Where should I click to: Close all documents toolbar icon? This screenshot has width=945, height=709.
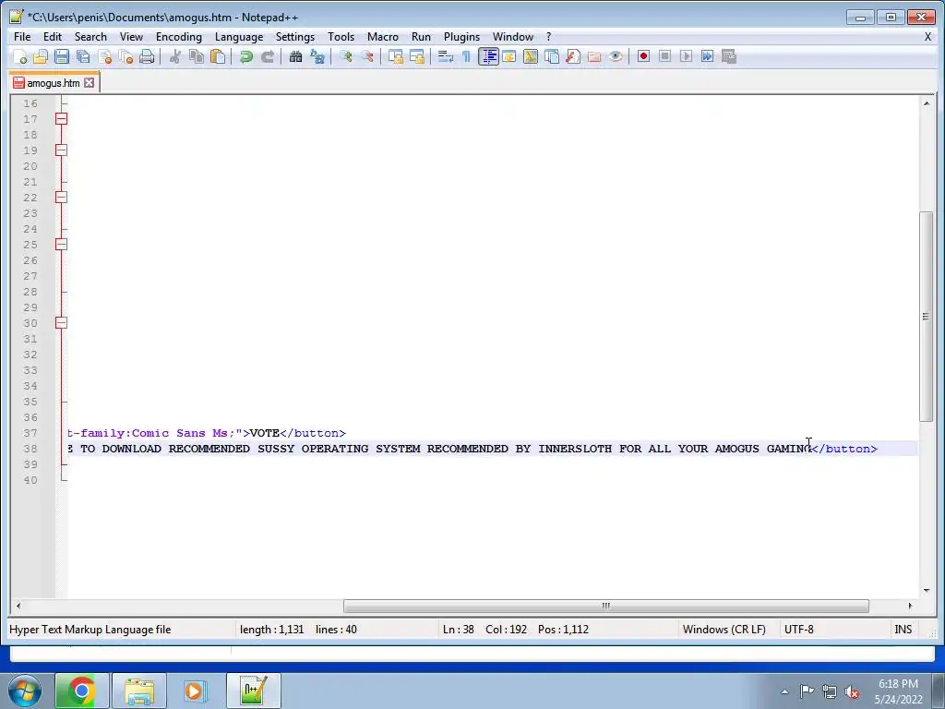tap(126, 56)
